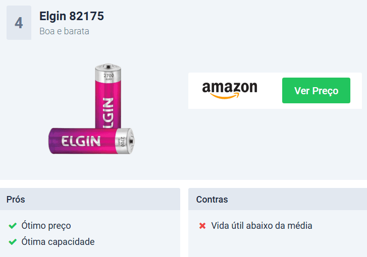Click the green check beside Ótimo preço
367x257 pixels.
coord(13,226)
